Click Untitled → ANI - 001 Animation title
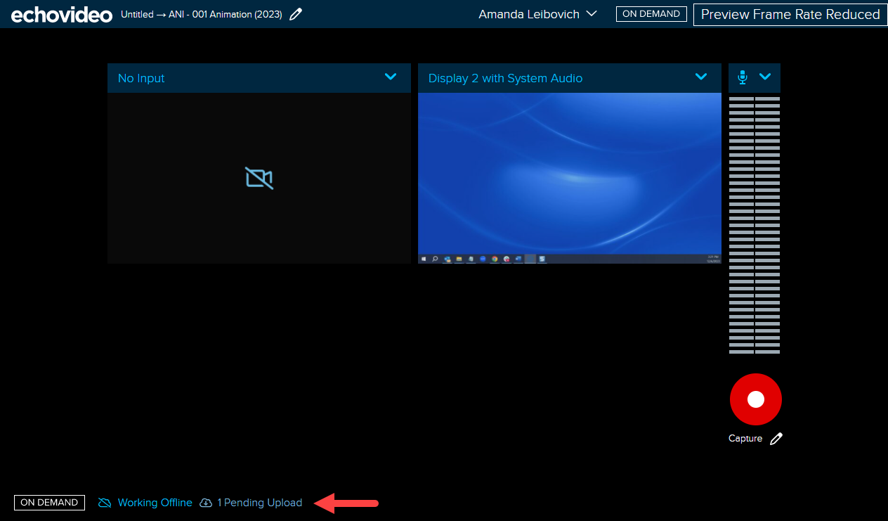The height and width of the screenshot is (521, 888). point(202,14)
